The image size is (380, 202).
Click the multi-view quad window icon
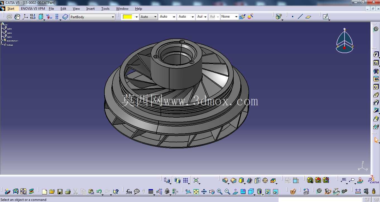243,192
